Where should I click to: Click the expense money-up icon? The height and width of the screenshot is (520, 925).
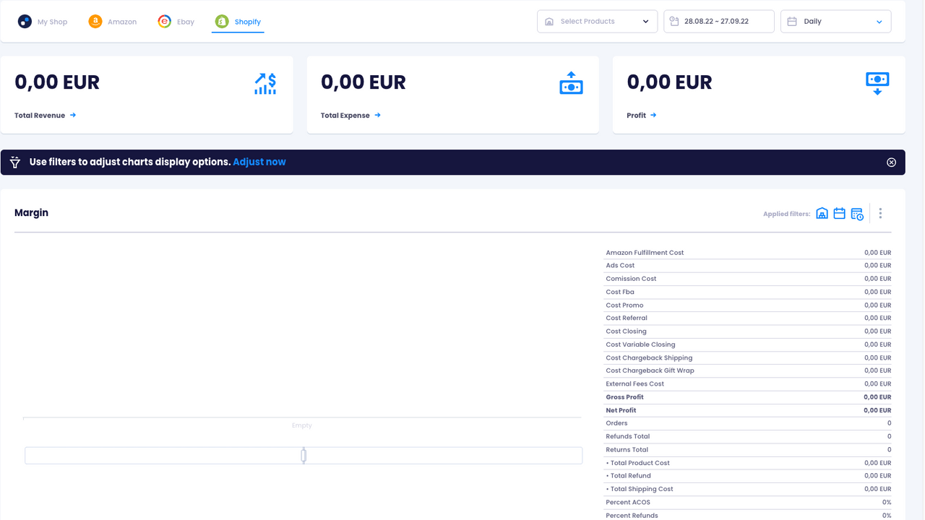click(571, 83)
